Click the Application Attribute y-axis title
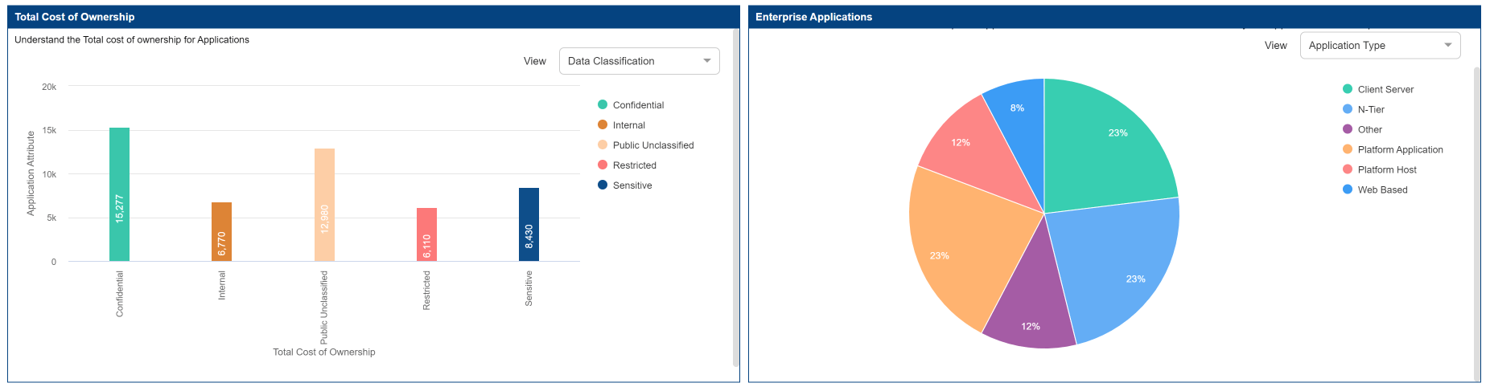This screenshot has width=1490, height=387. (31, 173)
